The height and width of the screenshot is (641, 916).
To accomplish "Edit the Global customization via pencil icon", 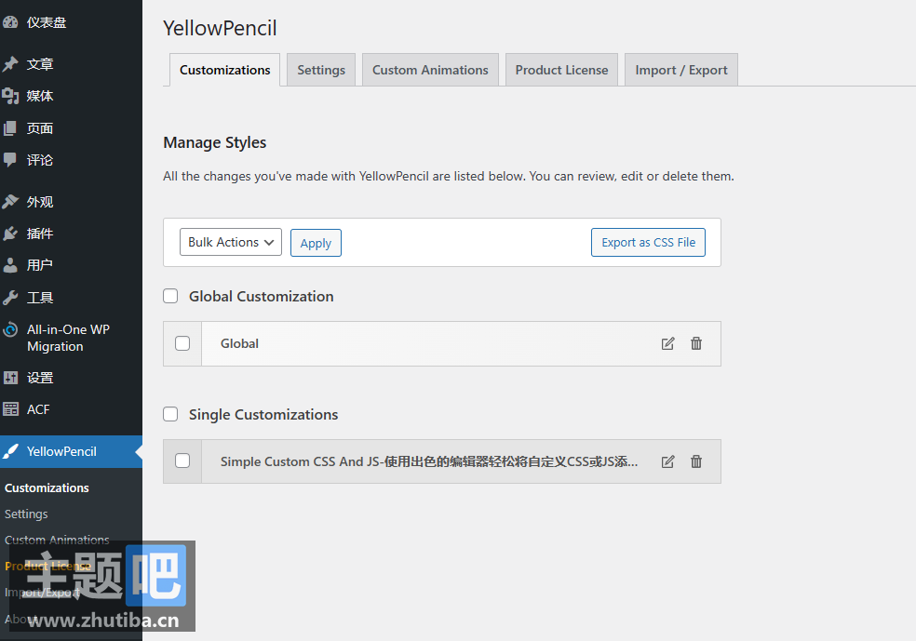I will pyautogui.click(x=667, y=343).
